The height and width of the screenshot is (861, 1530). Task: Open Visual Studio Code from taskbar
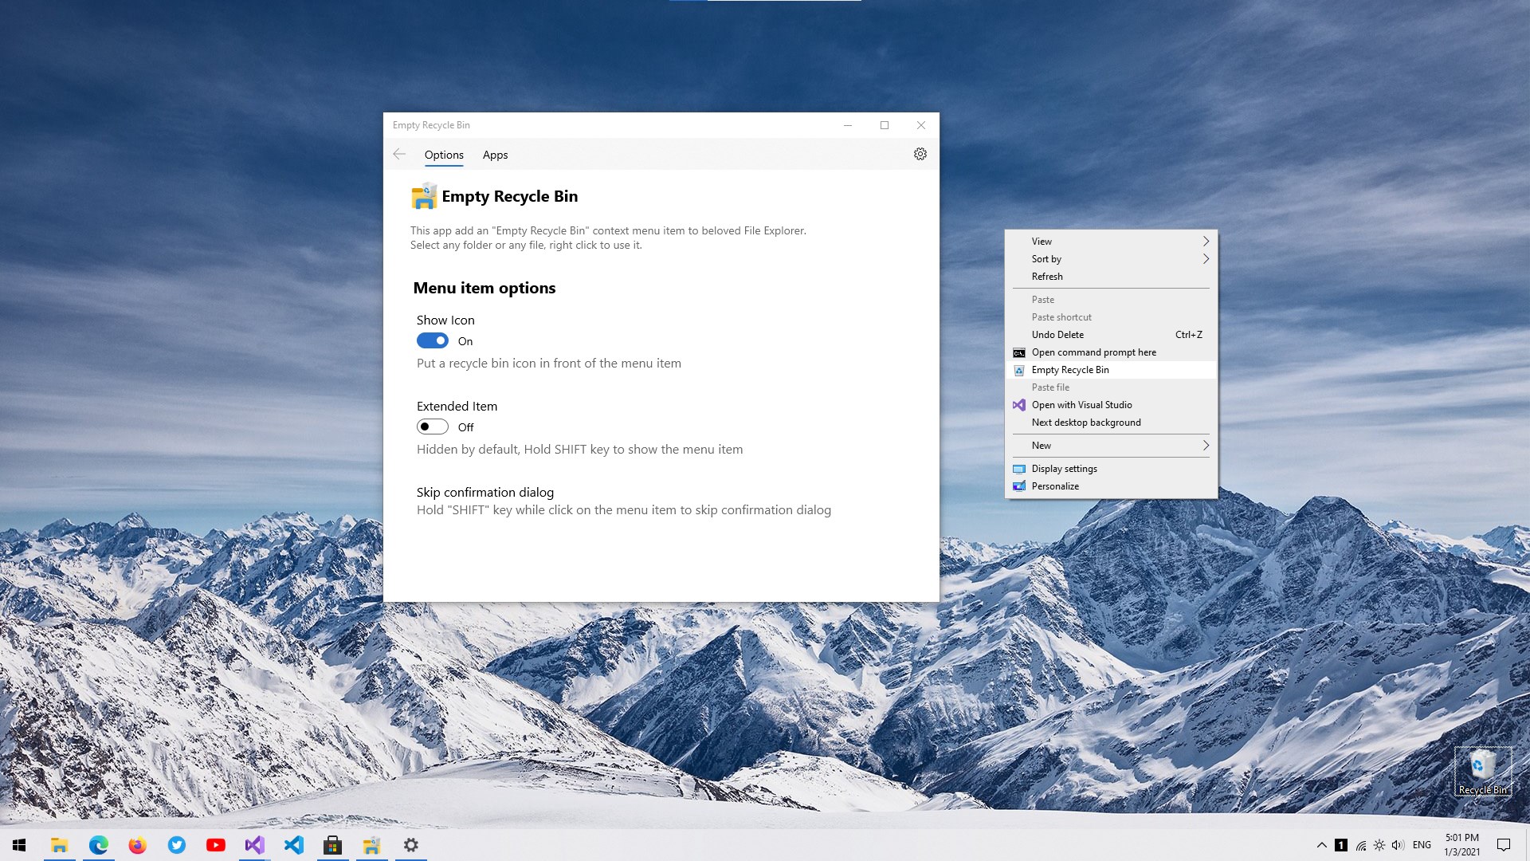[293, 845]
